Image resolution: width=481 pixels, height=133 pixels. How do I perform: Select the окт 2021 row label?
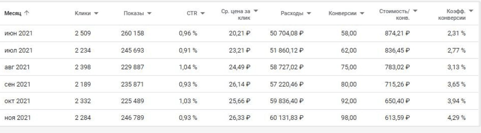click(x=17, y=101)
